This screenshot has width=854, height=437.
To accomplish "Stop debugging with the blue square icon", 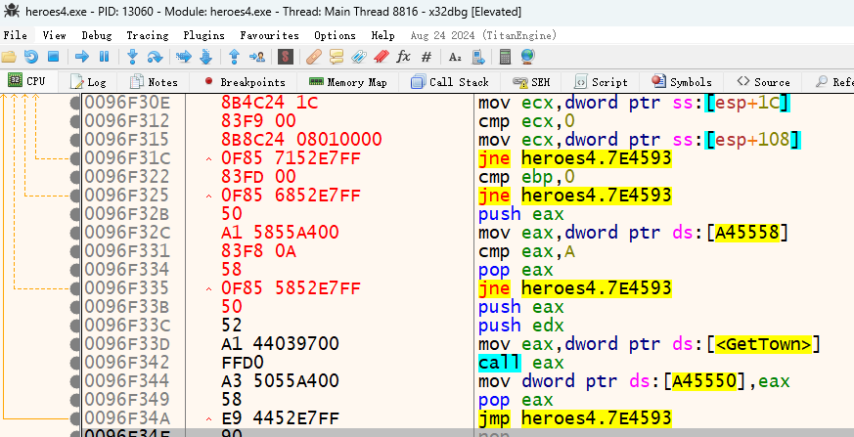I will (53, 56).
